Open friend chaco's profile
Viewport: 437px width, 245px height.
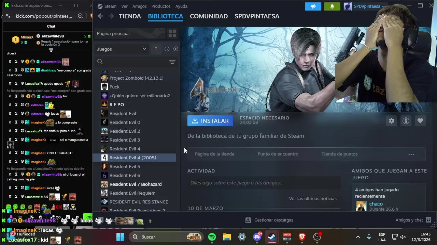[376, 204]
